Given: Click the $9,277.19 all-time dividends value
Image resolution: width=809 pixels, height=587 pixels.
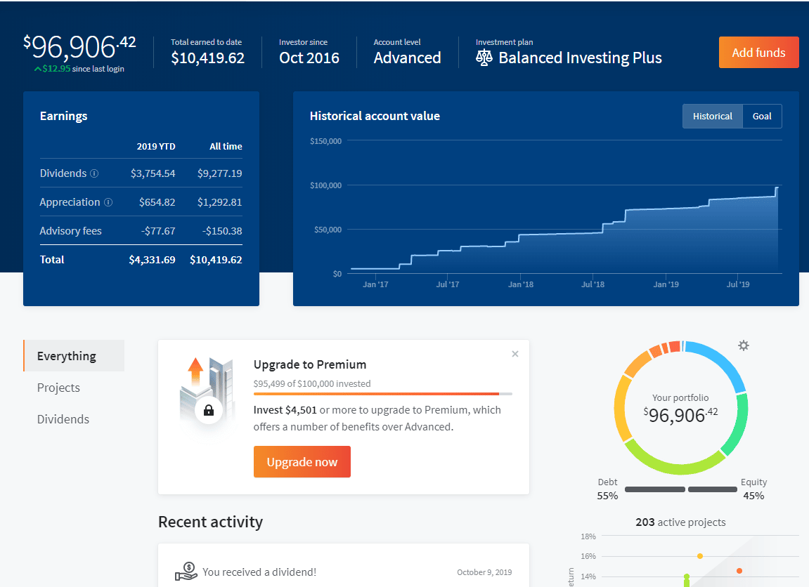Looking at the screenshot, I should coord(219,173).
